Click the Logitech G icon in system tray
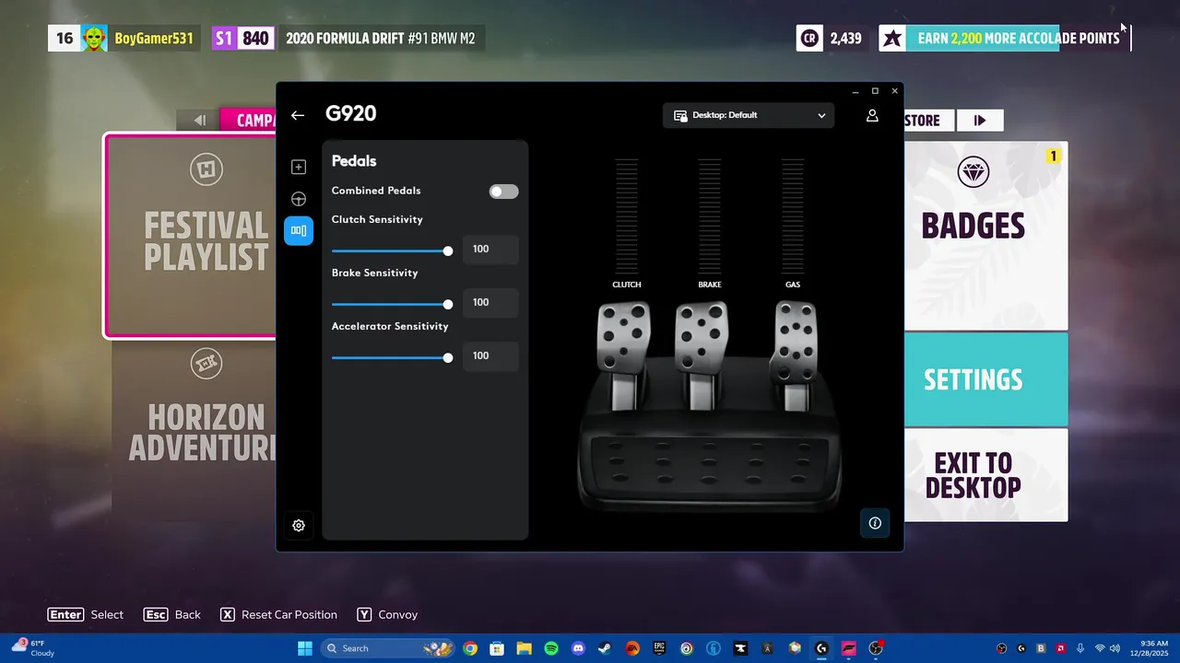 pyautogui.click(x=1021, y=648)
